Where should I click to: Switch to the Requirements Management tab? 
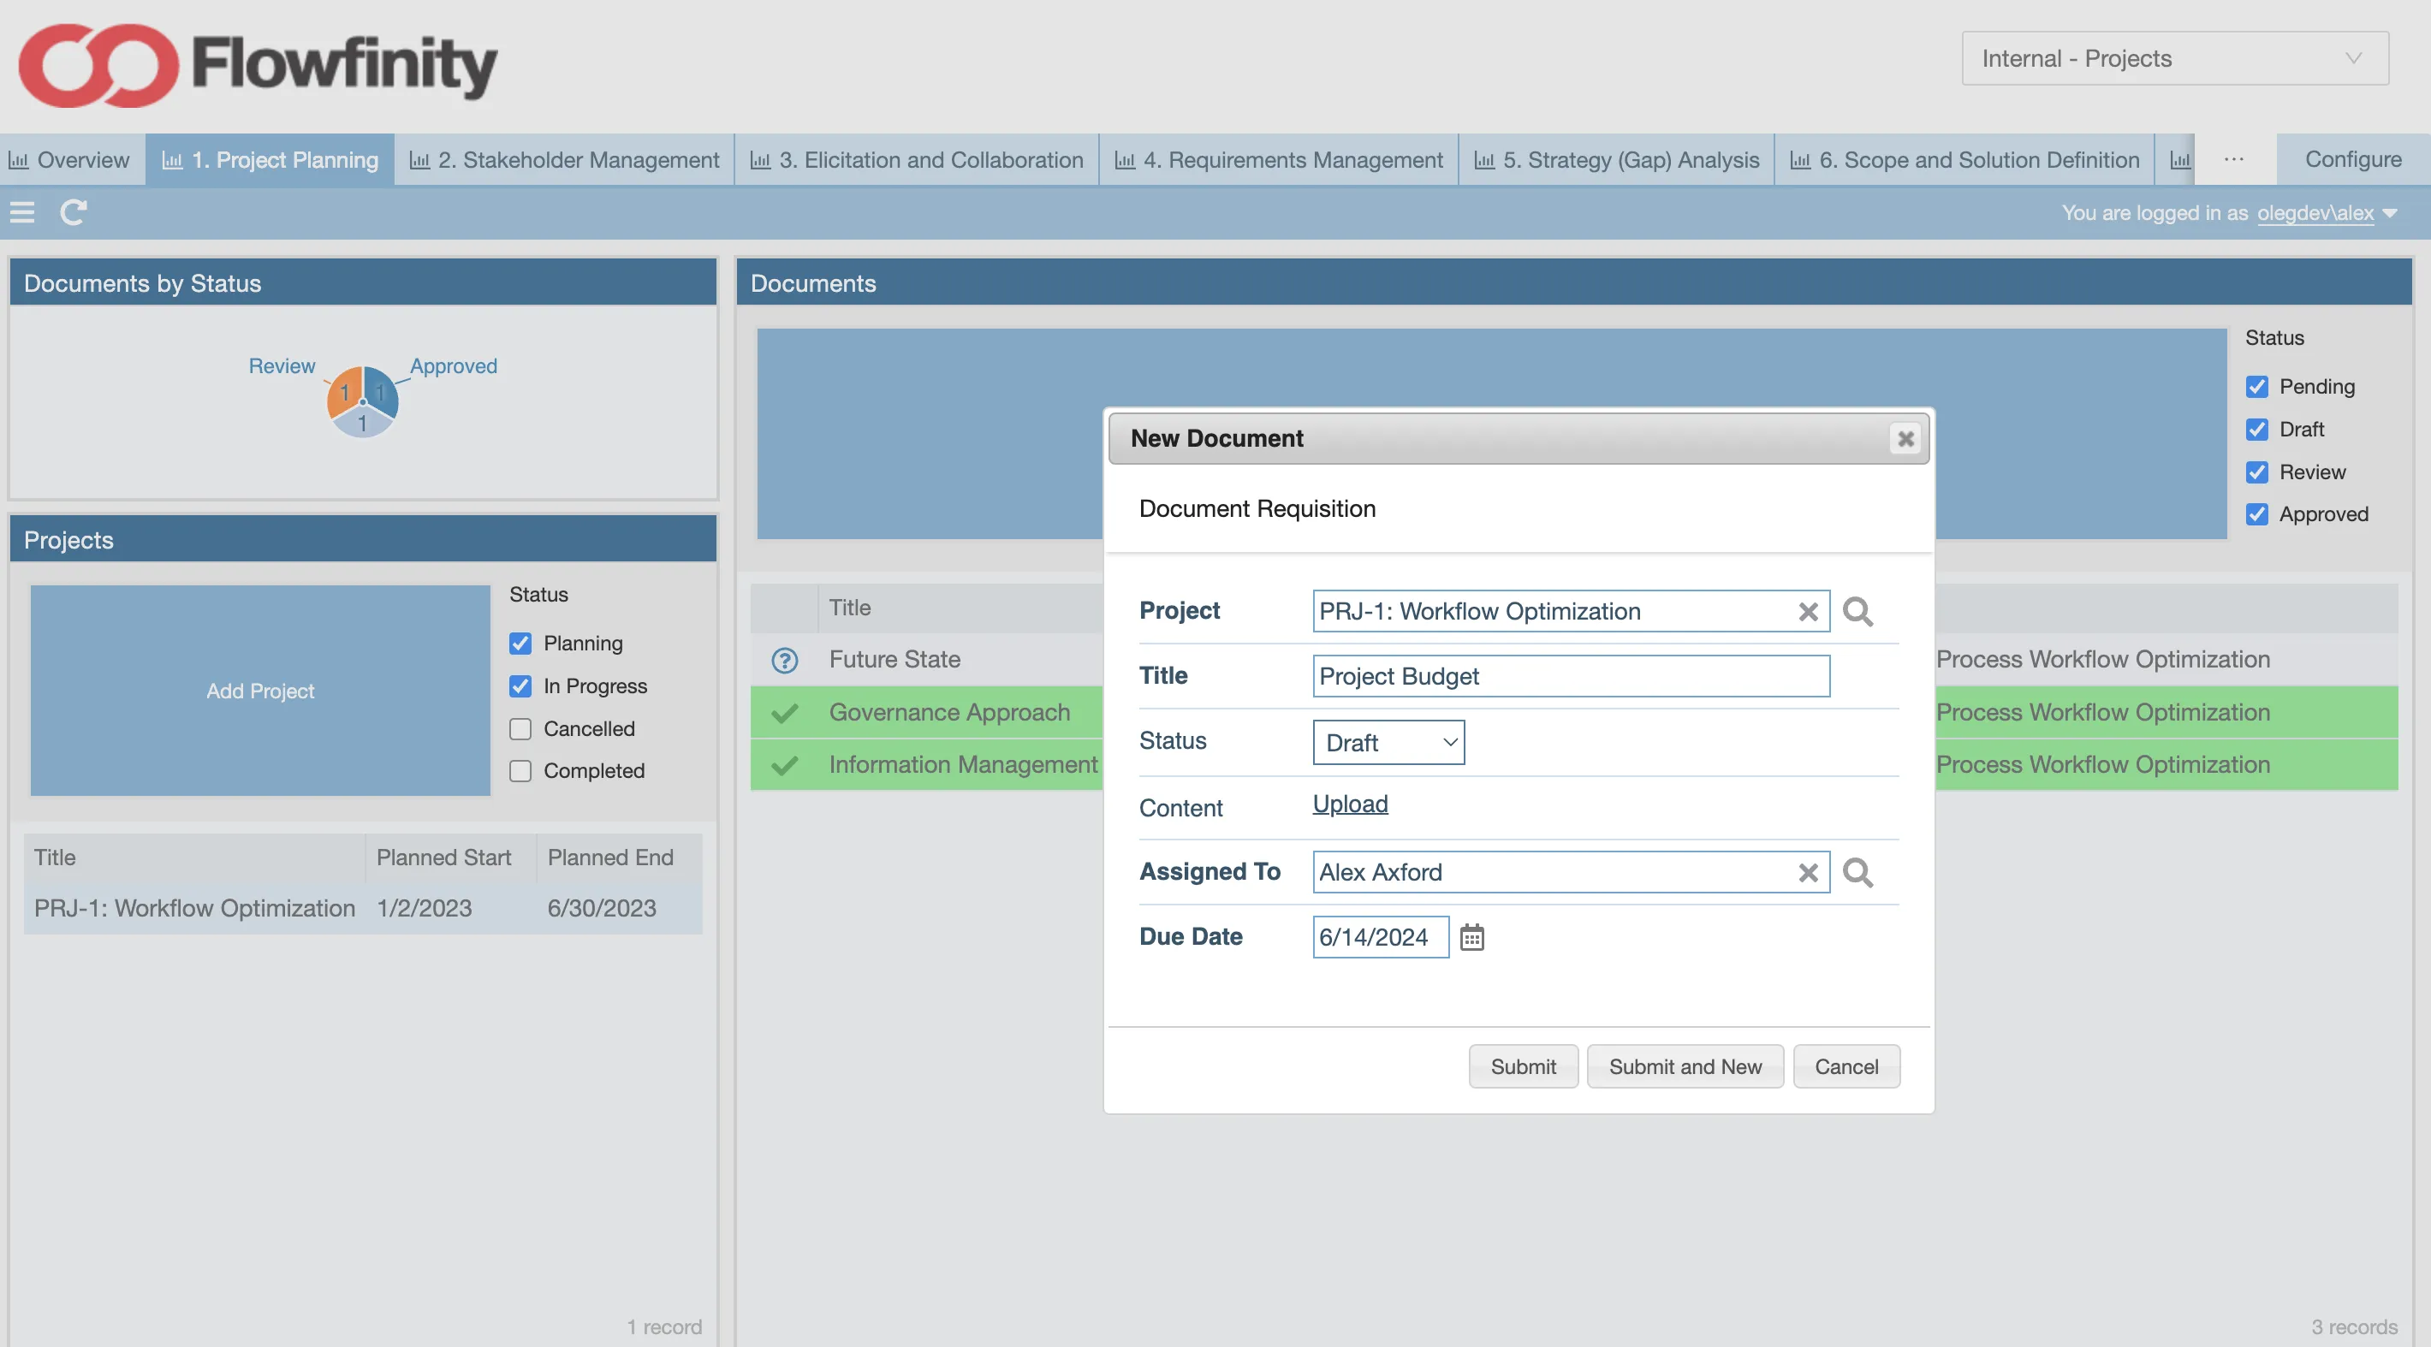1279,159
